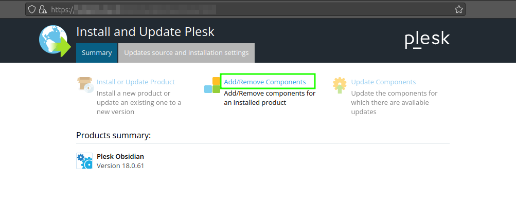Image resolution: width=516 pixels, height=221 pixels.
Task: Click the Install and Update Plesk title
Action: click(x=145, y=32)
